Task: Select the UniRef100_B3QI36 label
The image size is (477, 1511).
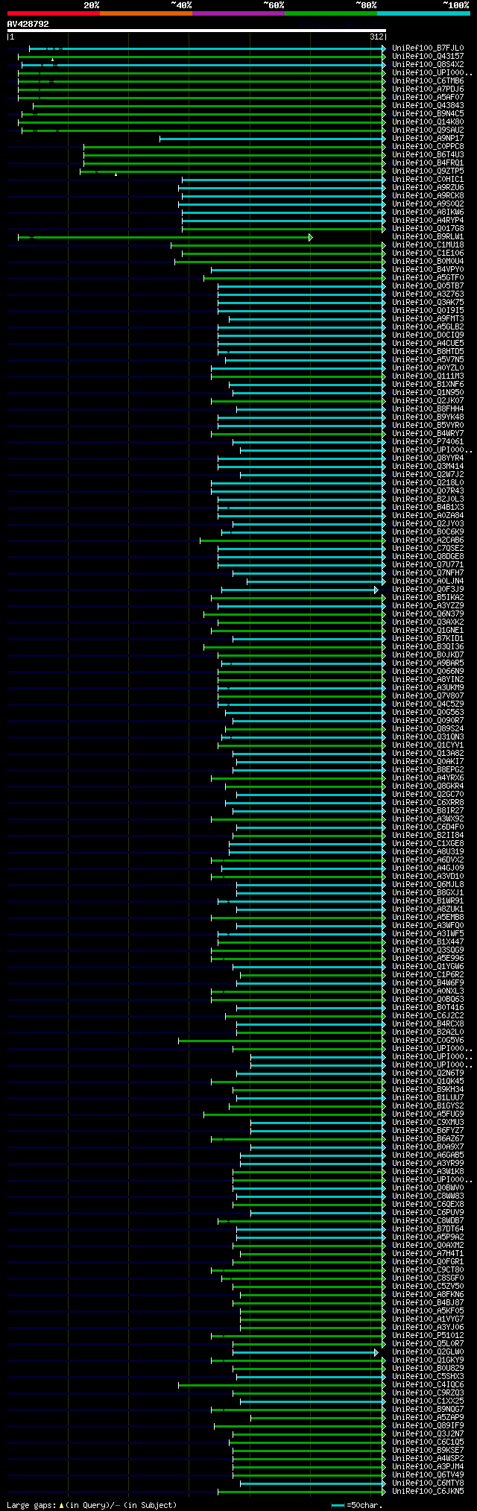Action: pos(428,646)
